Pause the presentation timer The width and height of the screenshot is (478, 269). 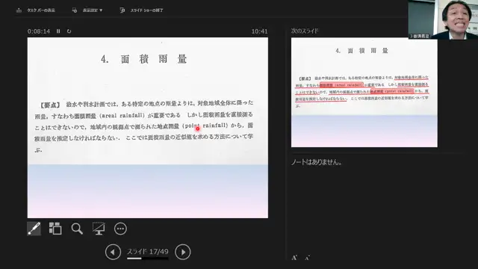tap(58, 31)
